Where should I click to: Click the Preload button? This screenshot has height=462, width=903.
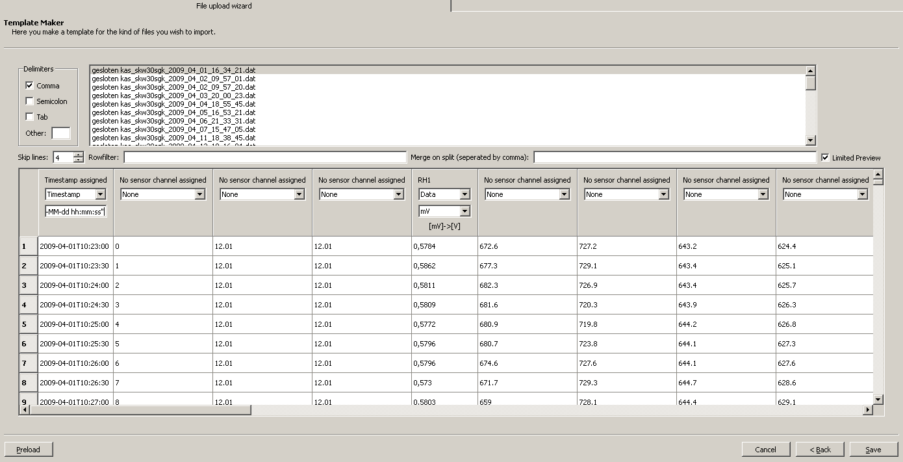pyautogui.click(x=28, y=449)
